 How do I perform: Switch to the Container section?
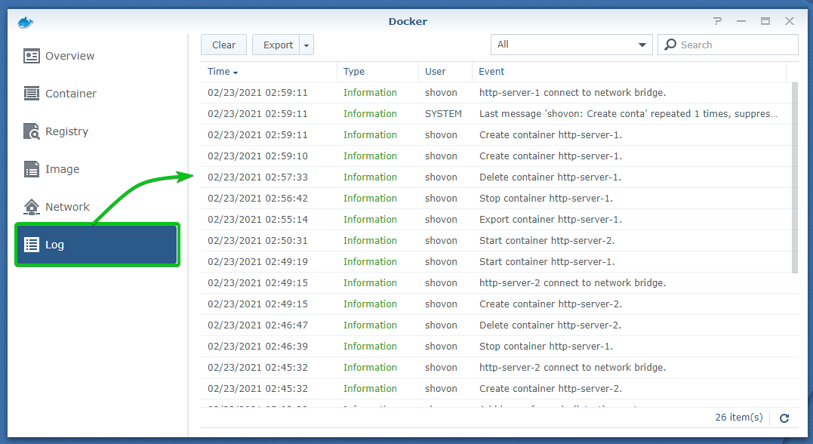[97, 94]
